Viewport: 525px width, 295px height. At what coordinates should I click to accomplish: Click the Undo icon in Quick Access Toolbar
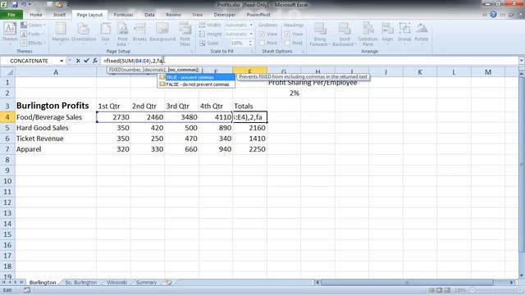pos(24,5)
